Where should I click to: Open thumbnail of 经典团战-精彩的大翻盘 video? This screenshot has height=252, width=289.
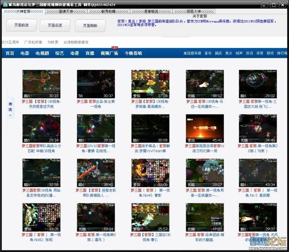pos(205,217)
